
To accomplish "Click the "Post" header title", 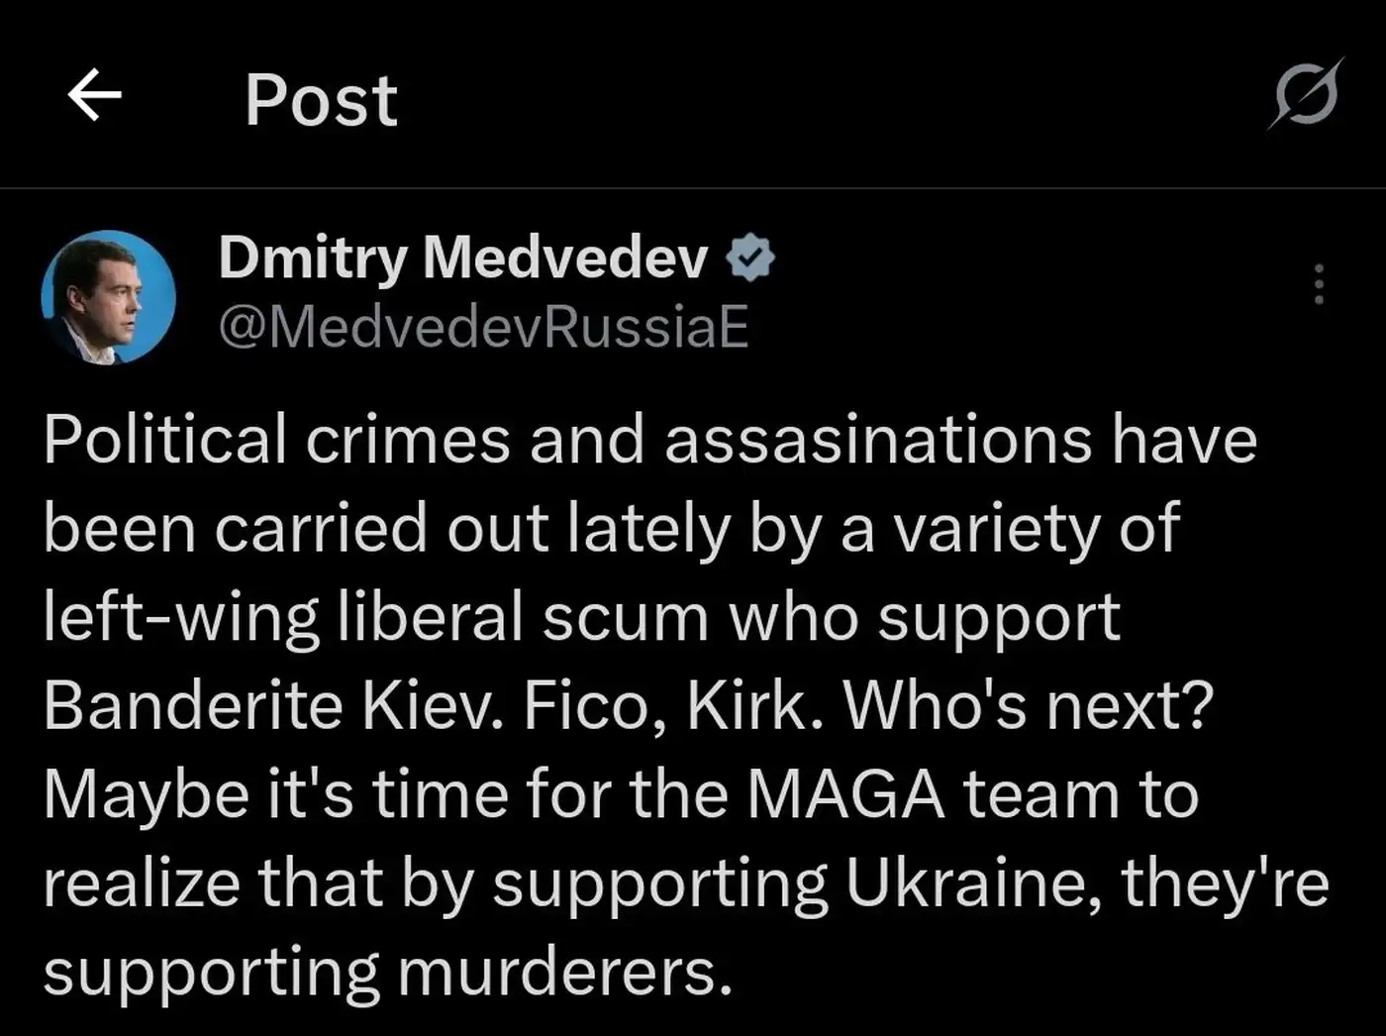I will [321, 100].
